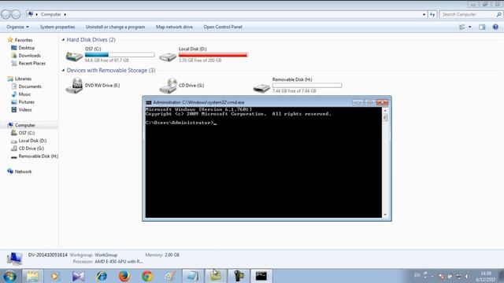Click the Computer breadcrumb in address bar

[50, 14]
